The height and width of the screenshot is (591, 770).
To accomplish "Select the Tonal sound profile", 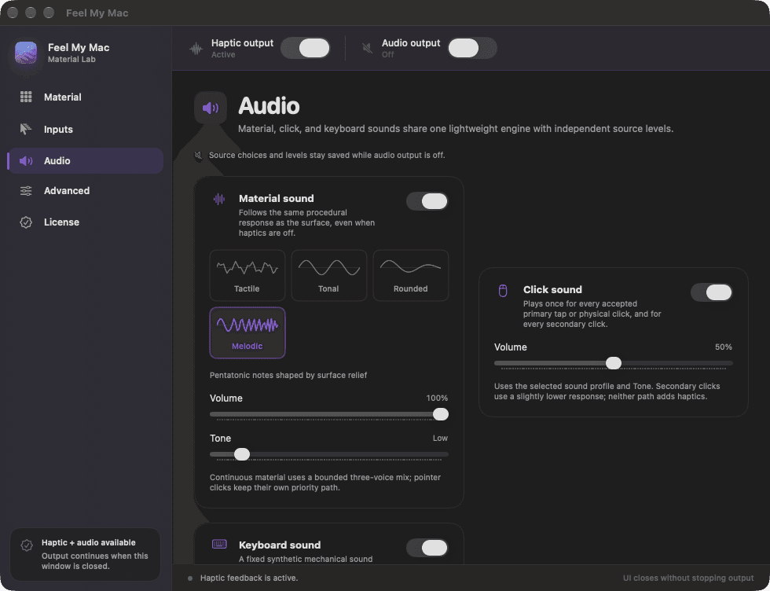I will click(328, 275).
